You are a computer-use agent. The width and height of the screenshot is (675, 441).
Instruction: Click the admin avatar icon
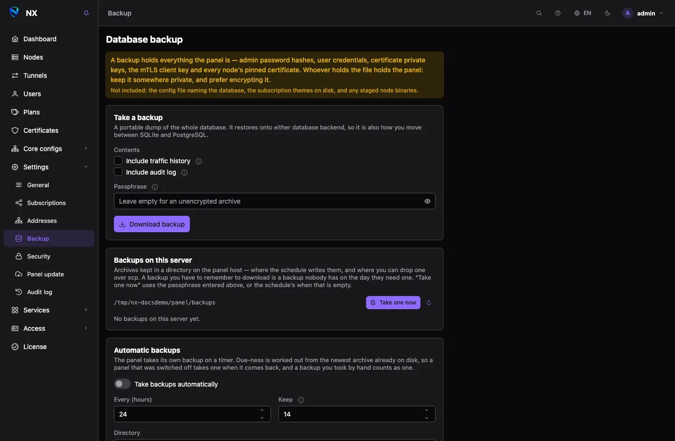tap(628, 13)
